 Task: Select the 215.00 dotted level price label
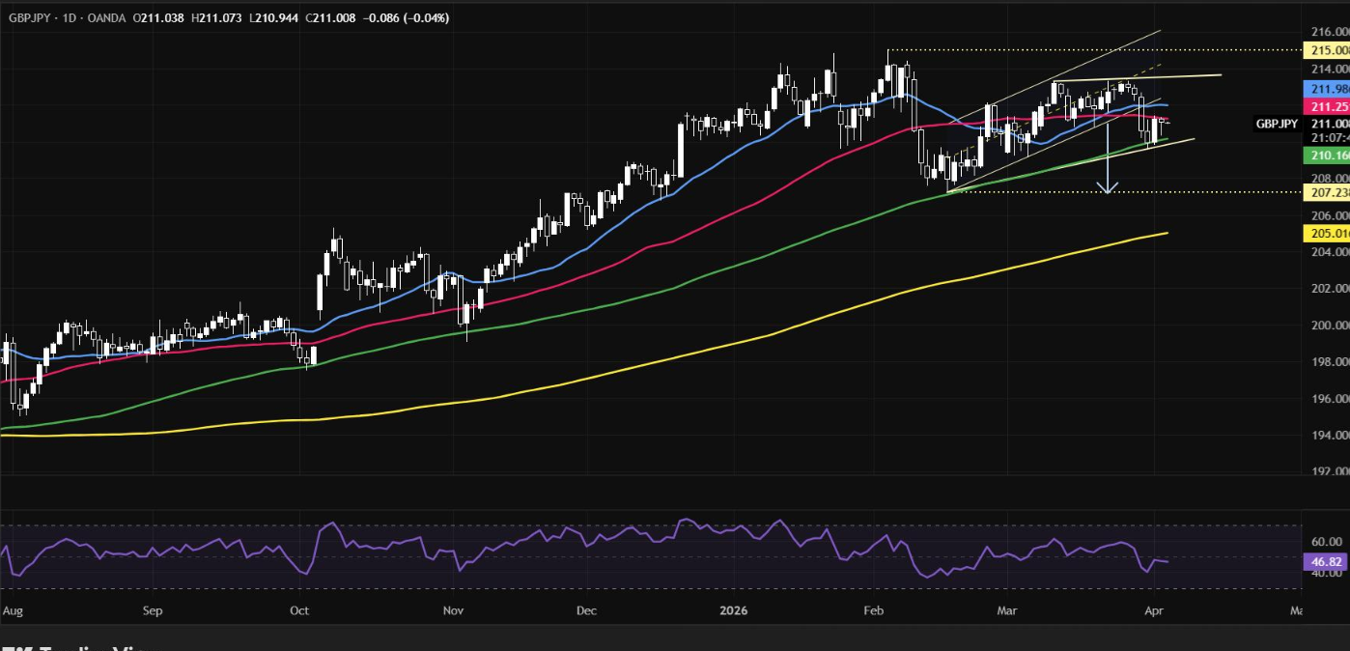[1326, 50]
